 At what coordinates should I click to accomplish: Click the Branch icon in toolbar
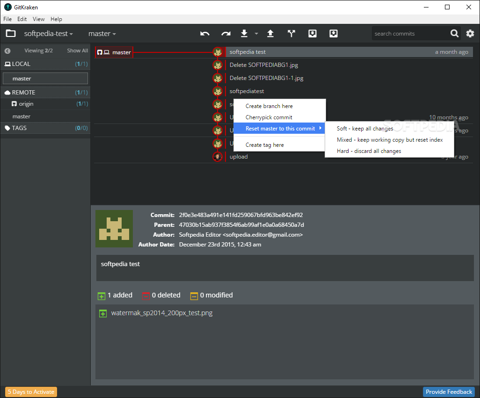click(291, 33)
